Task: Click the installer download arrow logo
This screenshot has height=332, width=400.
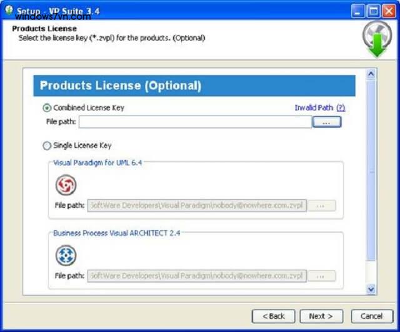Action: click(377, 39)
